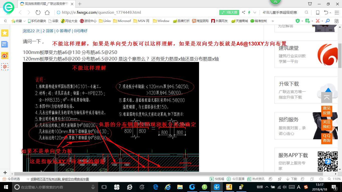Open the 建筑课堂 sidebar card

[306, 54]
